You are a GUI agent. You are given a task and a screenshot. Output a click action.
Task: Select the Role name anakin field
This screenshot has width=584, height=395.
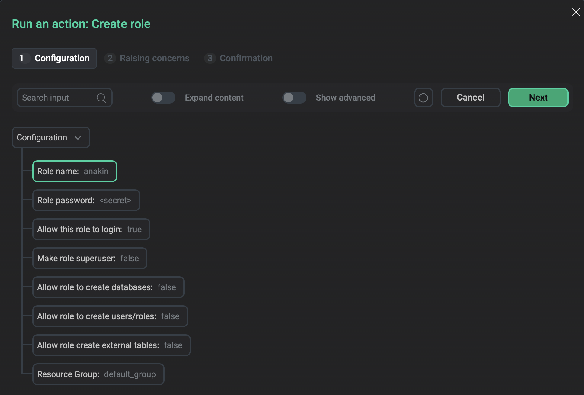coord(75,171)
